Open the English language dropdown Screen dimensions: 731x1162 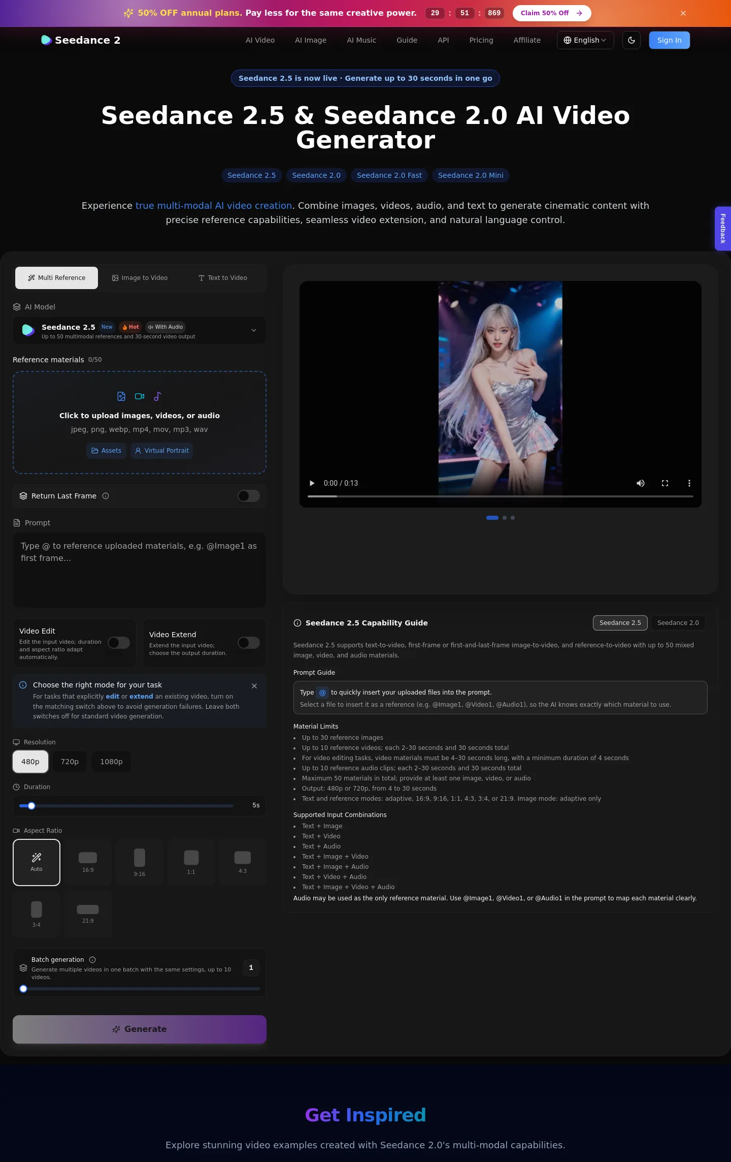[585, 40]
